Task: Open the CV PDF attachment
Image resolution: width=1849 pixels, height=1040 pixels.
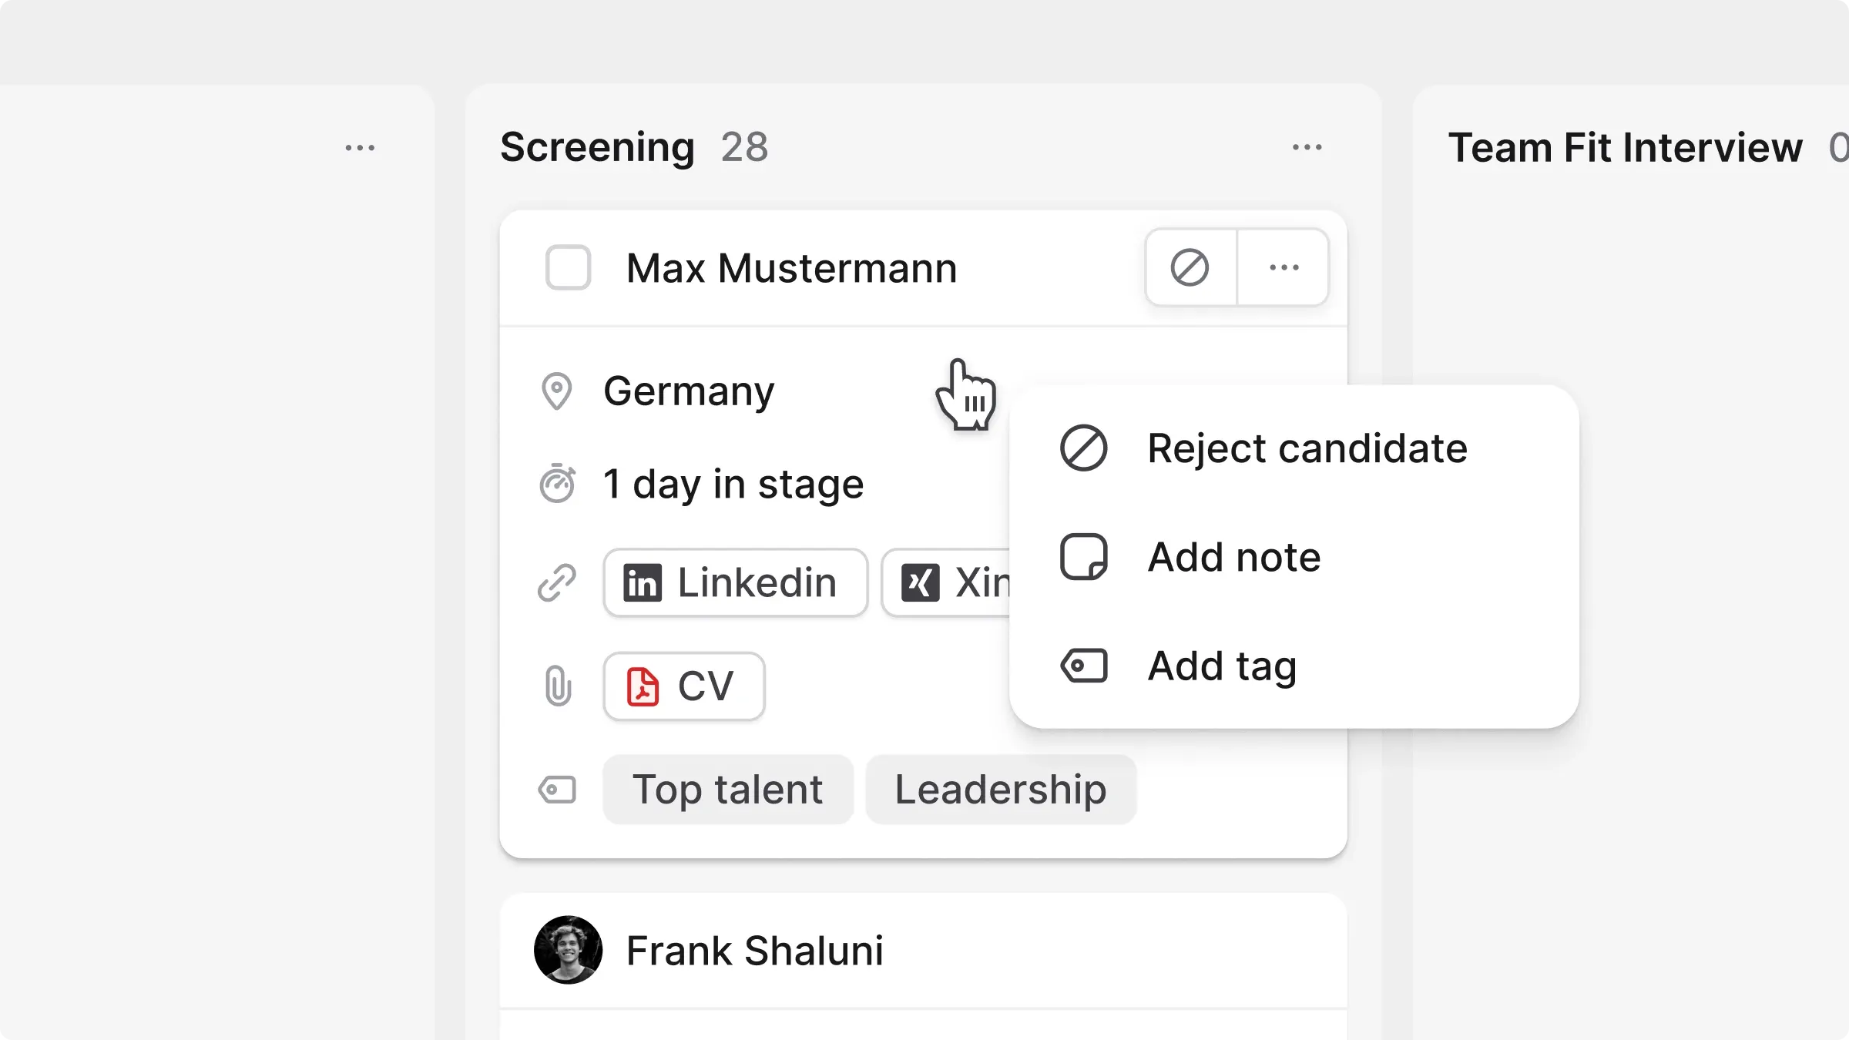Action: coord(684,686)
